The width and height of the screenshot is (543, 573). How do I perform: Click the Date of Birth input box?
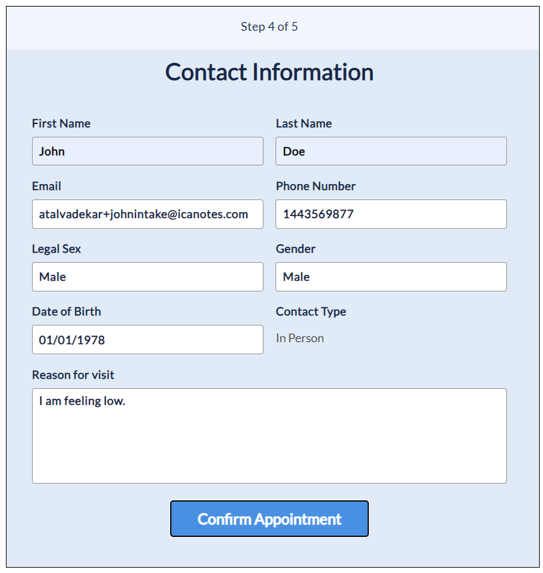pos(147,340)
